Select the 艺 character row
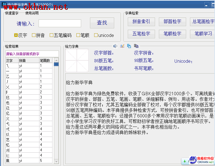This screenshot has width=215, height=166. (29, 140)
